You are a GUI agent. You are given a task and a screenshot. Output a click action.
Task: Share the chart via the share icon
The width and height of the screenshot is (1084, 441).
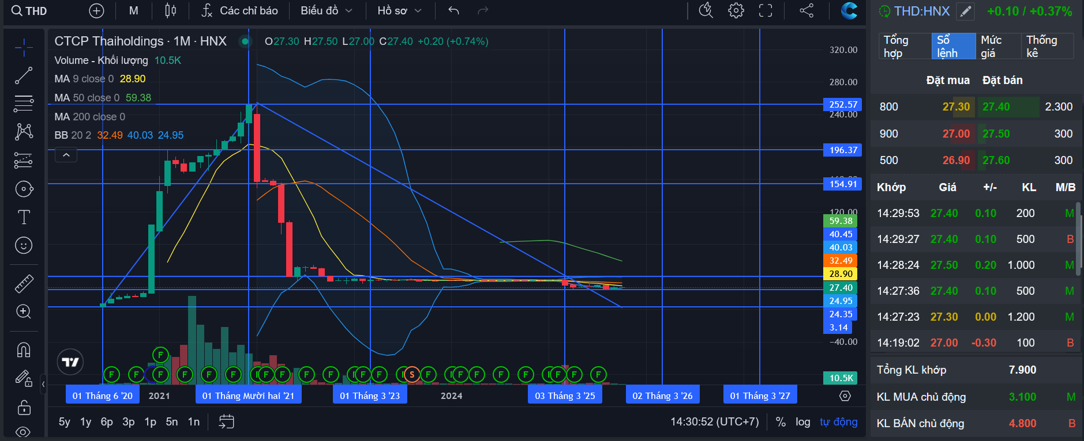click(807, 11)
